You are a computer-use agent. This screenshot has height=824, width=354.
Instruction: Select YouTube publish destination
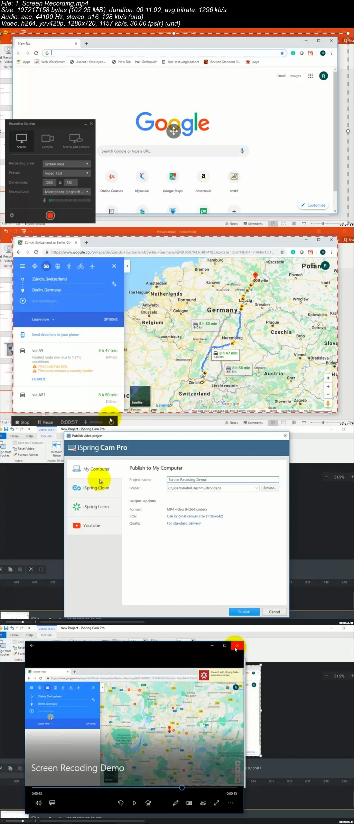[x=94, y=525]
